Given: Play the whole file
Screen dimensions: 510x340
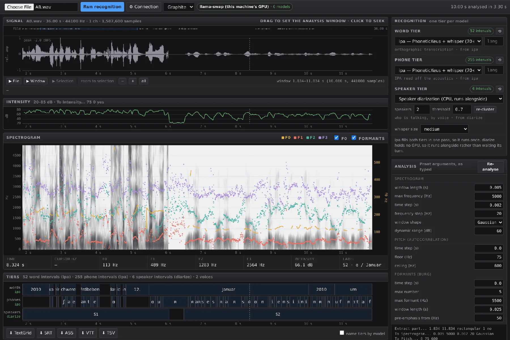Looking at the screenshot, I should pos(14,81).
